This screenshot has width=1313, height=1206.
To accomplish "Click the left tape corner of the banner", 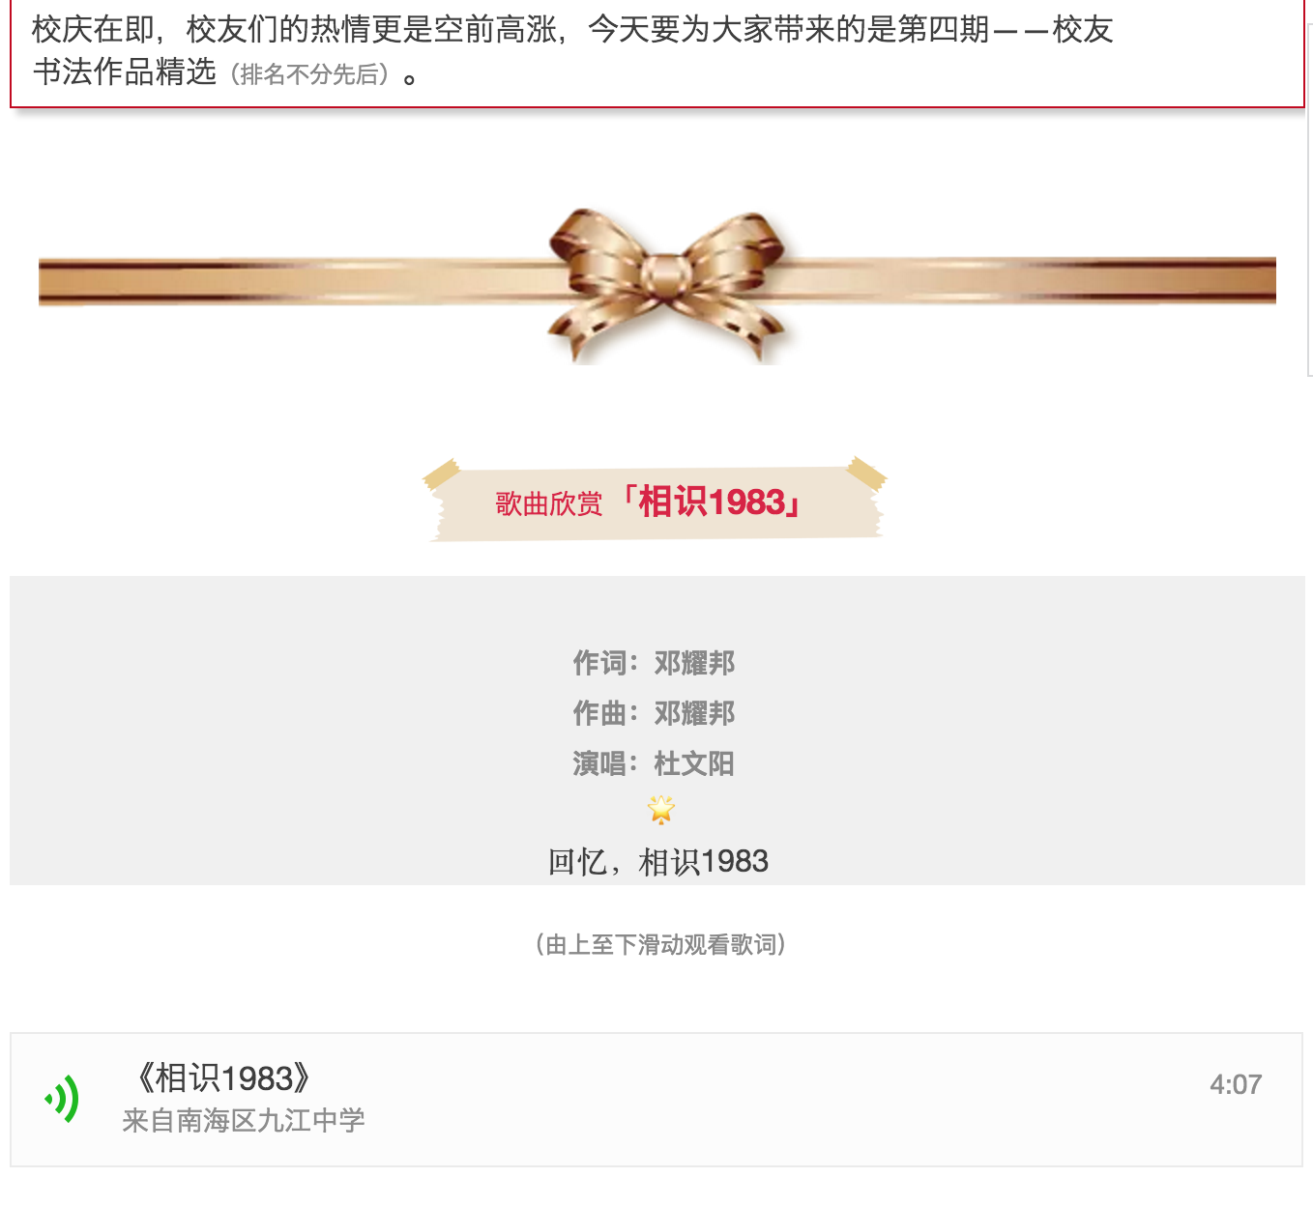I will click(441, 474).
